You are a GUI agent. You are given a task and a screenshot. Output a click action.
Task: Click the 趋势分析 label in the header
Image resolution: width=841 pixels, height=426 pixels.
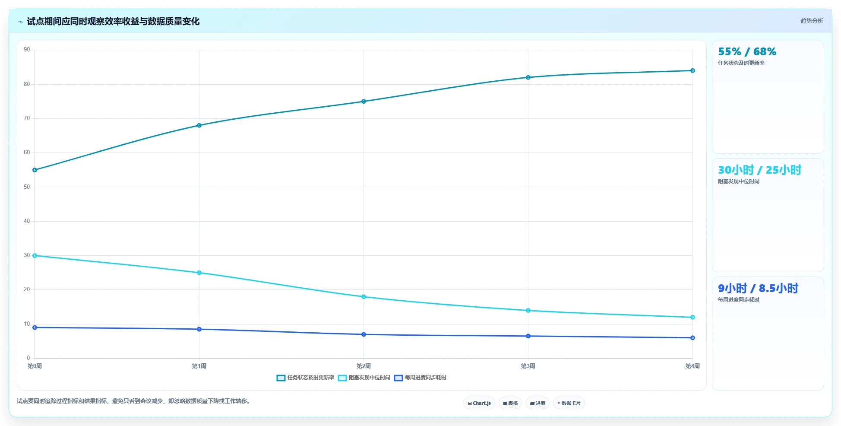coord(812,21)
